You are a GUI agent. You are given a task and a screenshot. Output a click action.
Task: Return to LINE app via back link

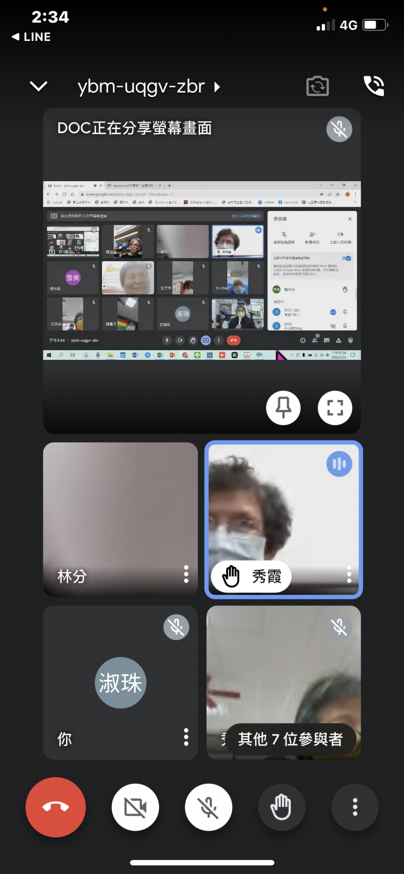pos(31,37)
